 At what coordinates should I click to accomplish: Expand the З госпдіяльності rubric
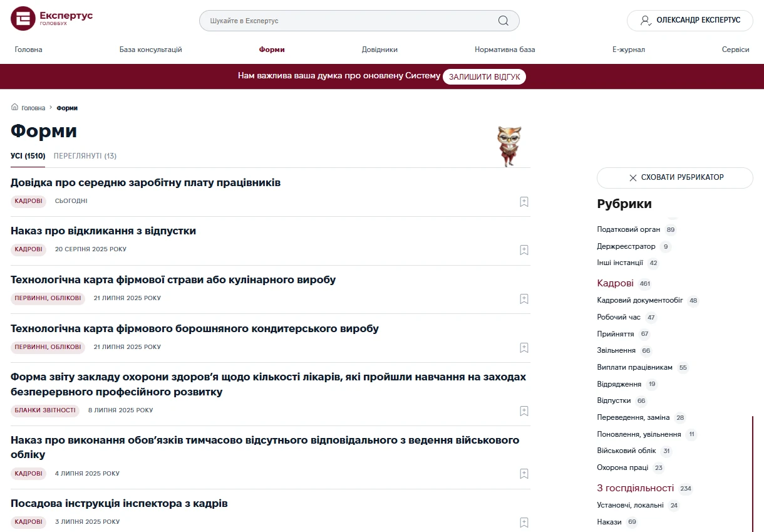coord(636,488)
